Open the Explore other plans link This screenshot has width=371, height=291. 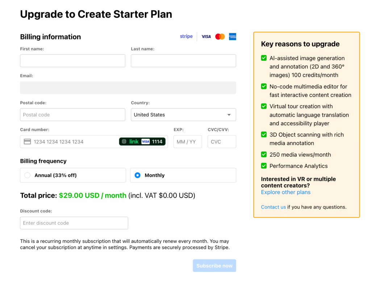(x=285, y=192)
